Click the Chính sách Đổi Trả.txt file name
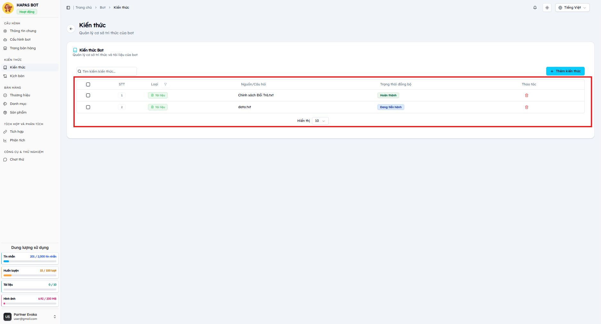The image size is (601, 324). (256, 95)
